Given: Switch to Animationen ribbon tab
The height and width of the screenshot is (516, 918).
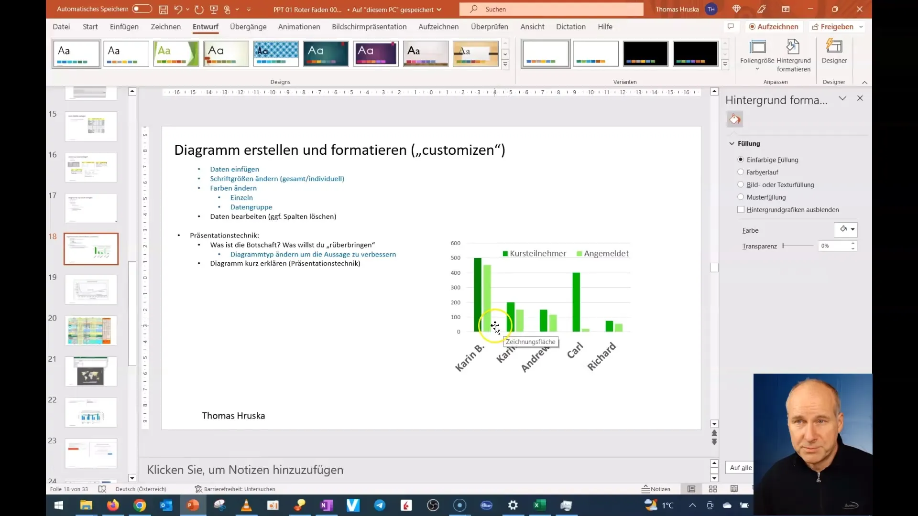Looking at the screenshot, I should (x=299, y=26).
